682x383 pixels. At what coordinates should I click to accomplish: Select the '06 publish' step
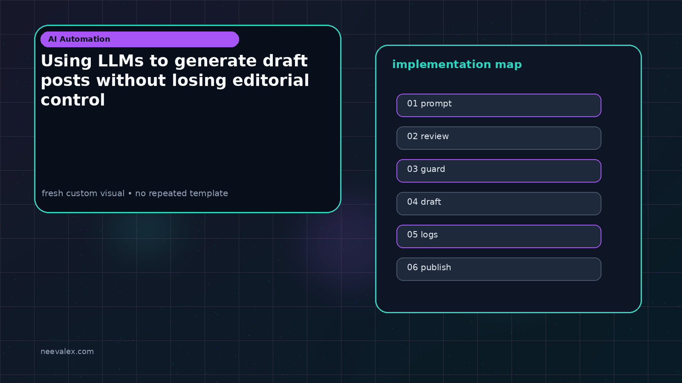[x=499, y=269]
